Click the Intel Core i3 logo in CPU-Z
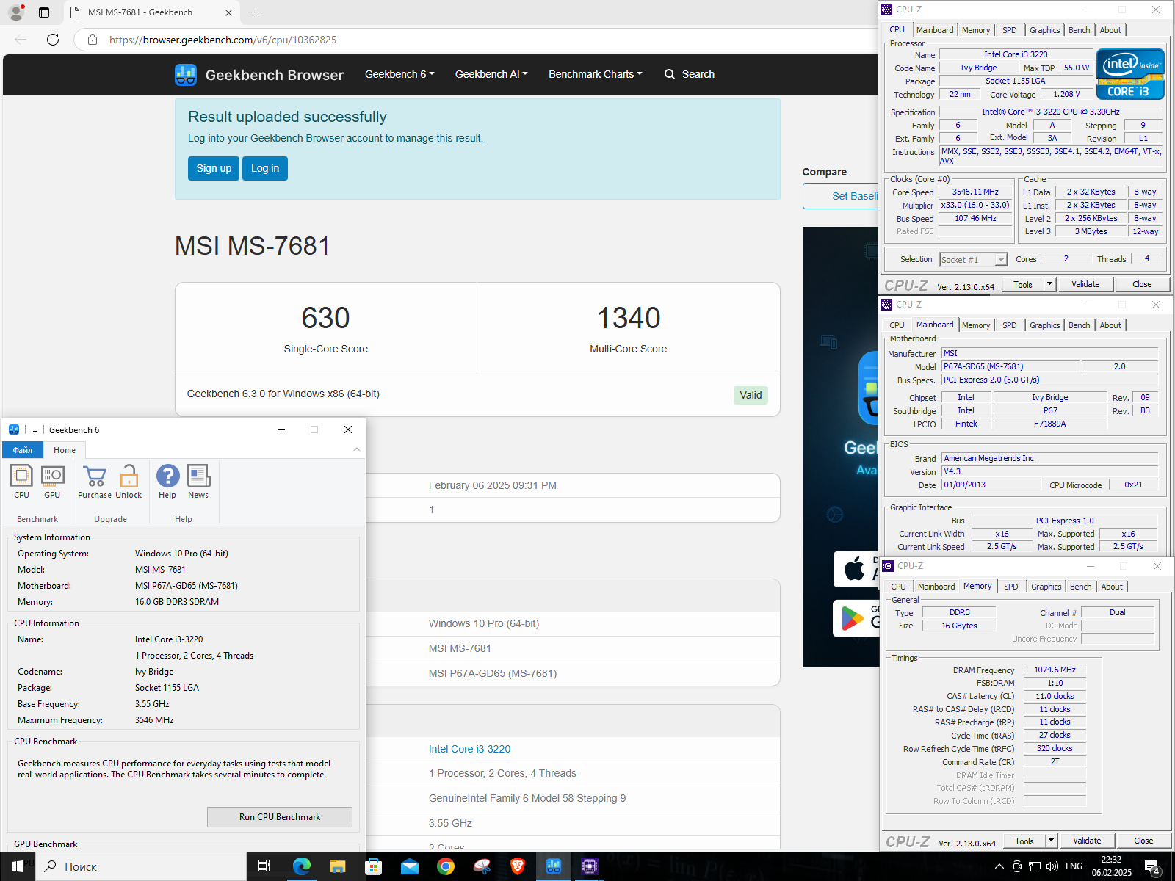The height and width of the screenshot is (881, 1175). 1130,73
